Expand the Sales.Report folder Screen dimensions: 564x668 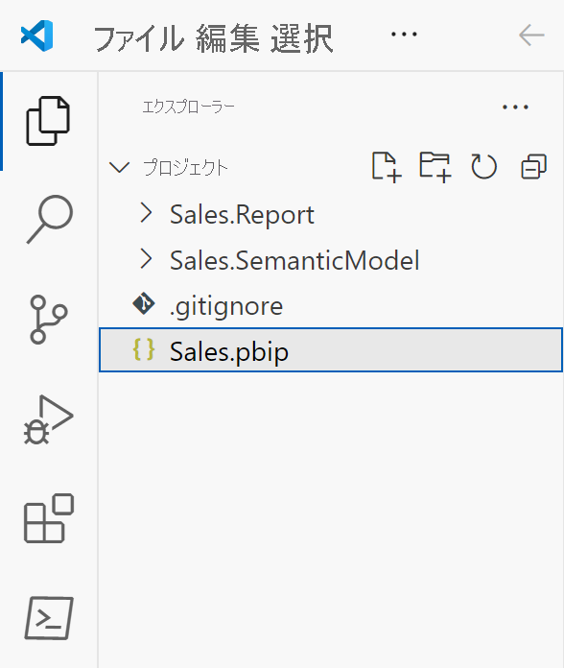pos(146,213)
